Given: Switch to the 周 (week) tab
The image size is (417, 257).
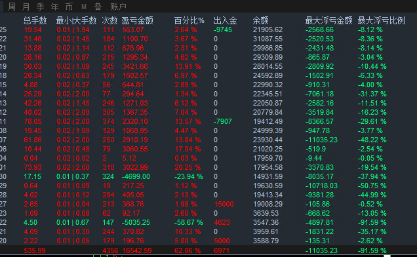Looking at the screenshot, I should (12, 7).
